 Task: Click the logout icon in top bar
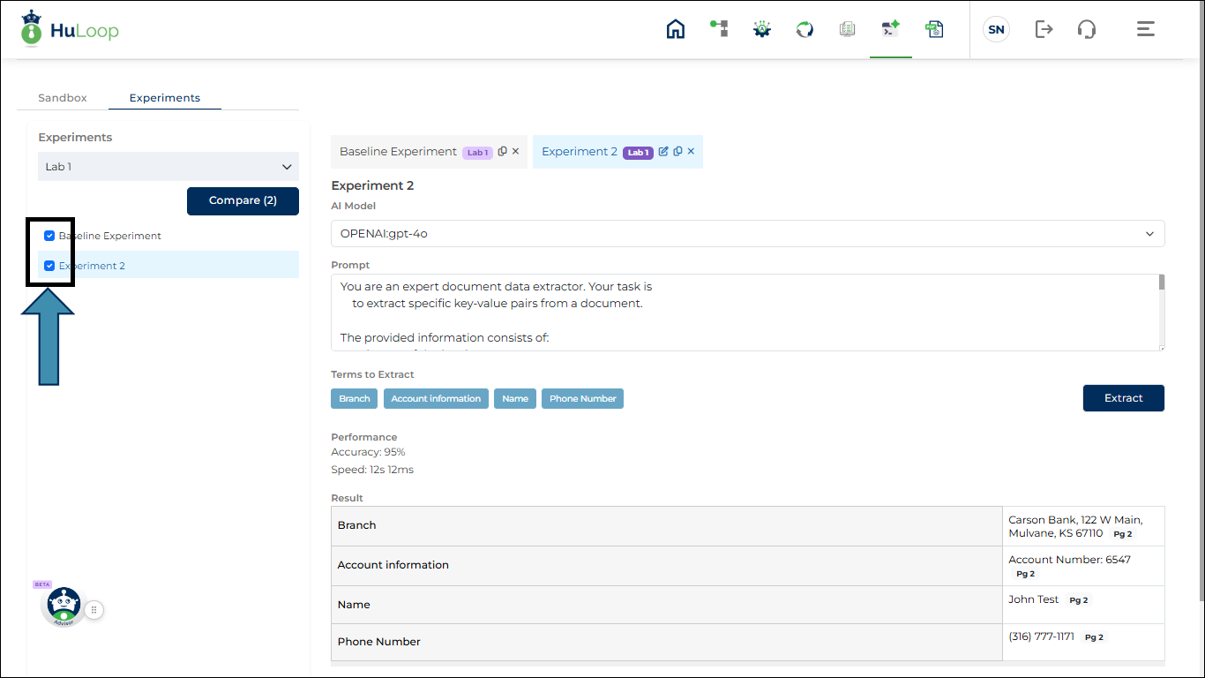point(1044,29)
